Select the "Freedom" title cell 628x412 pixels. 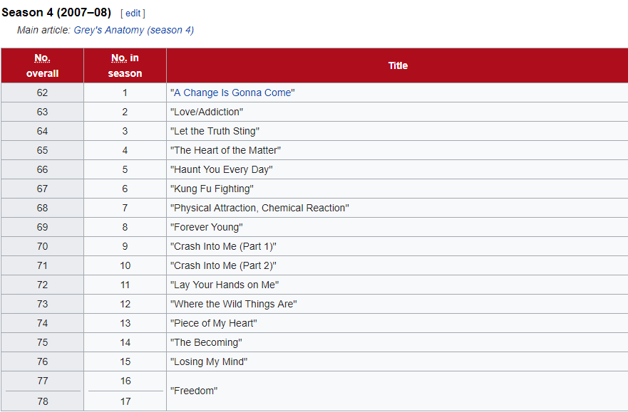click(397, 391)
